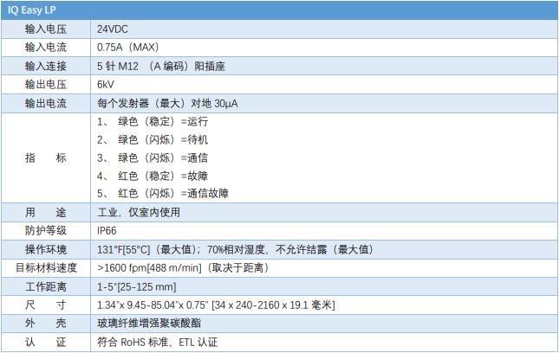This screenshot has height=353, width=559.
Task: Select the 认 证 label cell
Action: pos(46,343)
